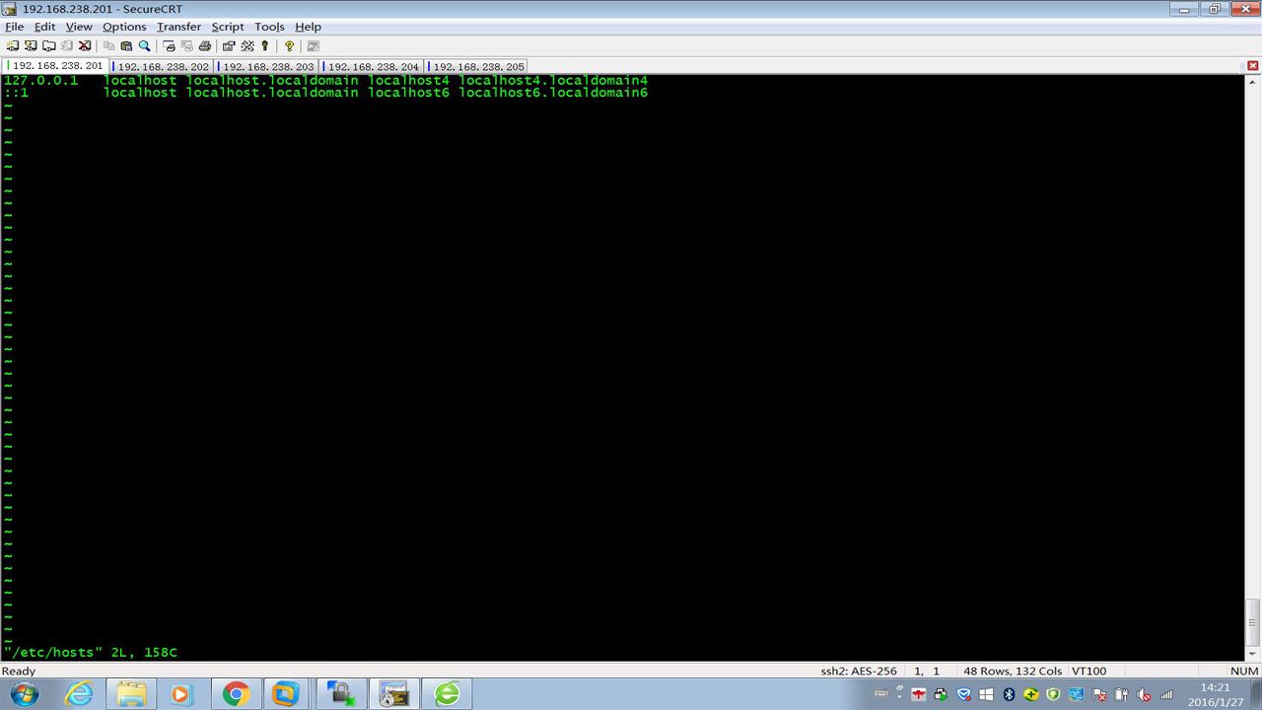Click the Reconnect toolbar icon
This screenshot has width=1262, height=710.
(66, 46)
